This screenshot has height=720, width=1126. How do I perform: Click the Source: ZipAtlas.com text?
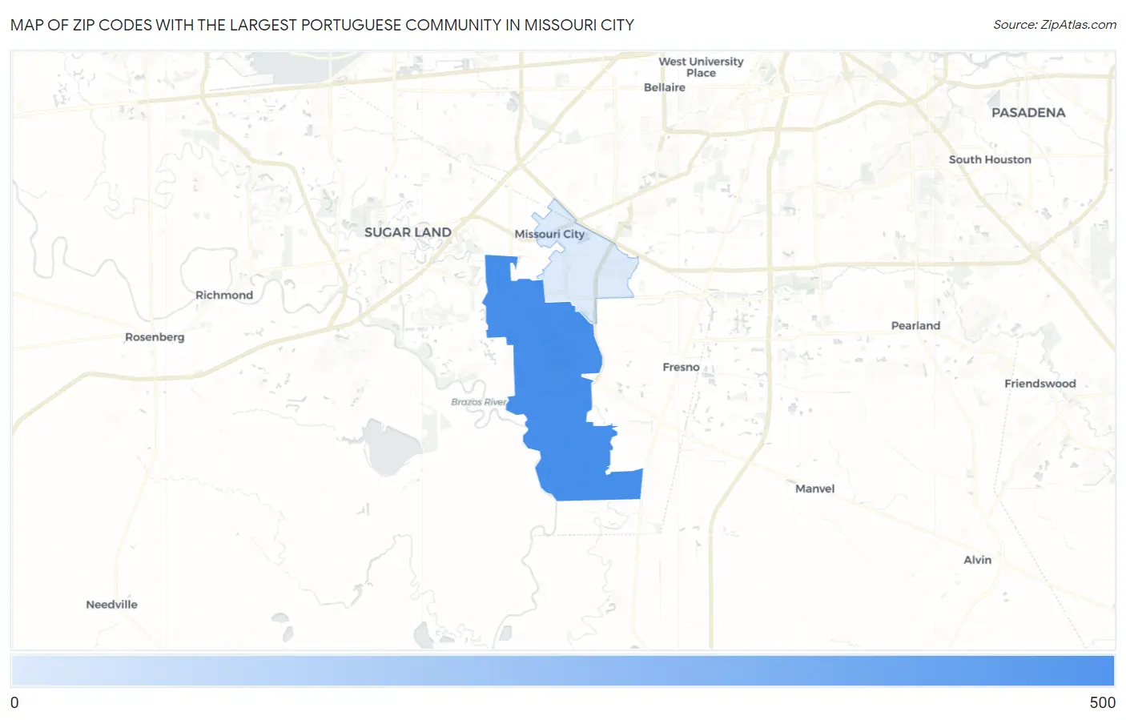[1055, 25]
